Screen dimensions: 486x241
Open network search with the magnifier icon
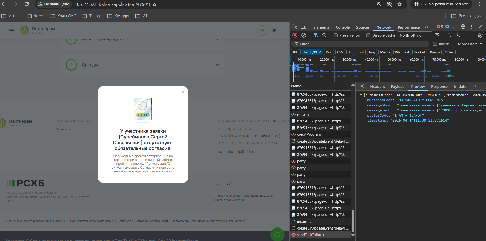[324, 35]
